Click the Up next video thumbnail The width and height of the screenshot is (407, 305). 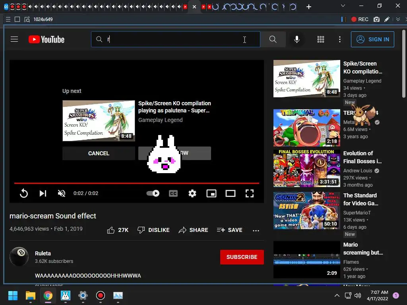[99, 121]
